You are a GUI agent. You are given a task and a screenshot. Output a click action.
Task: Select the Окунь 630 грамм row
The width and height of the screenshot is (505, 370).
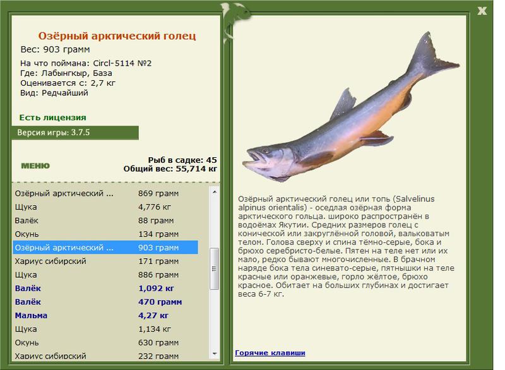coord(105,343)
